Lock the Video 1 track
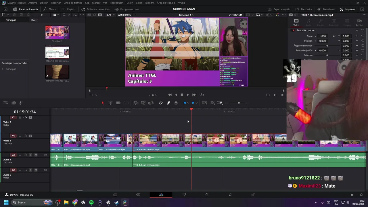Image resolution: width=368 pixels, height=207 pixels. pos(20,136)
